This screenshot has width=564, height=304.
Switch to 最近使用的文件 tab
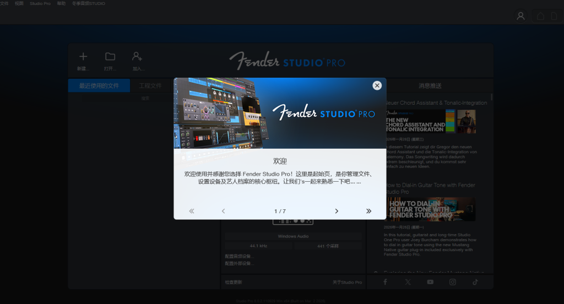tap(99, 85)
